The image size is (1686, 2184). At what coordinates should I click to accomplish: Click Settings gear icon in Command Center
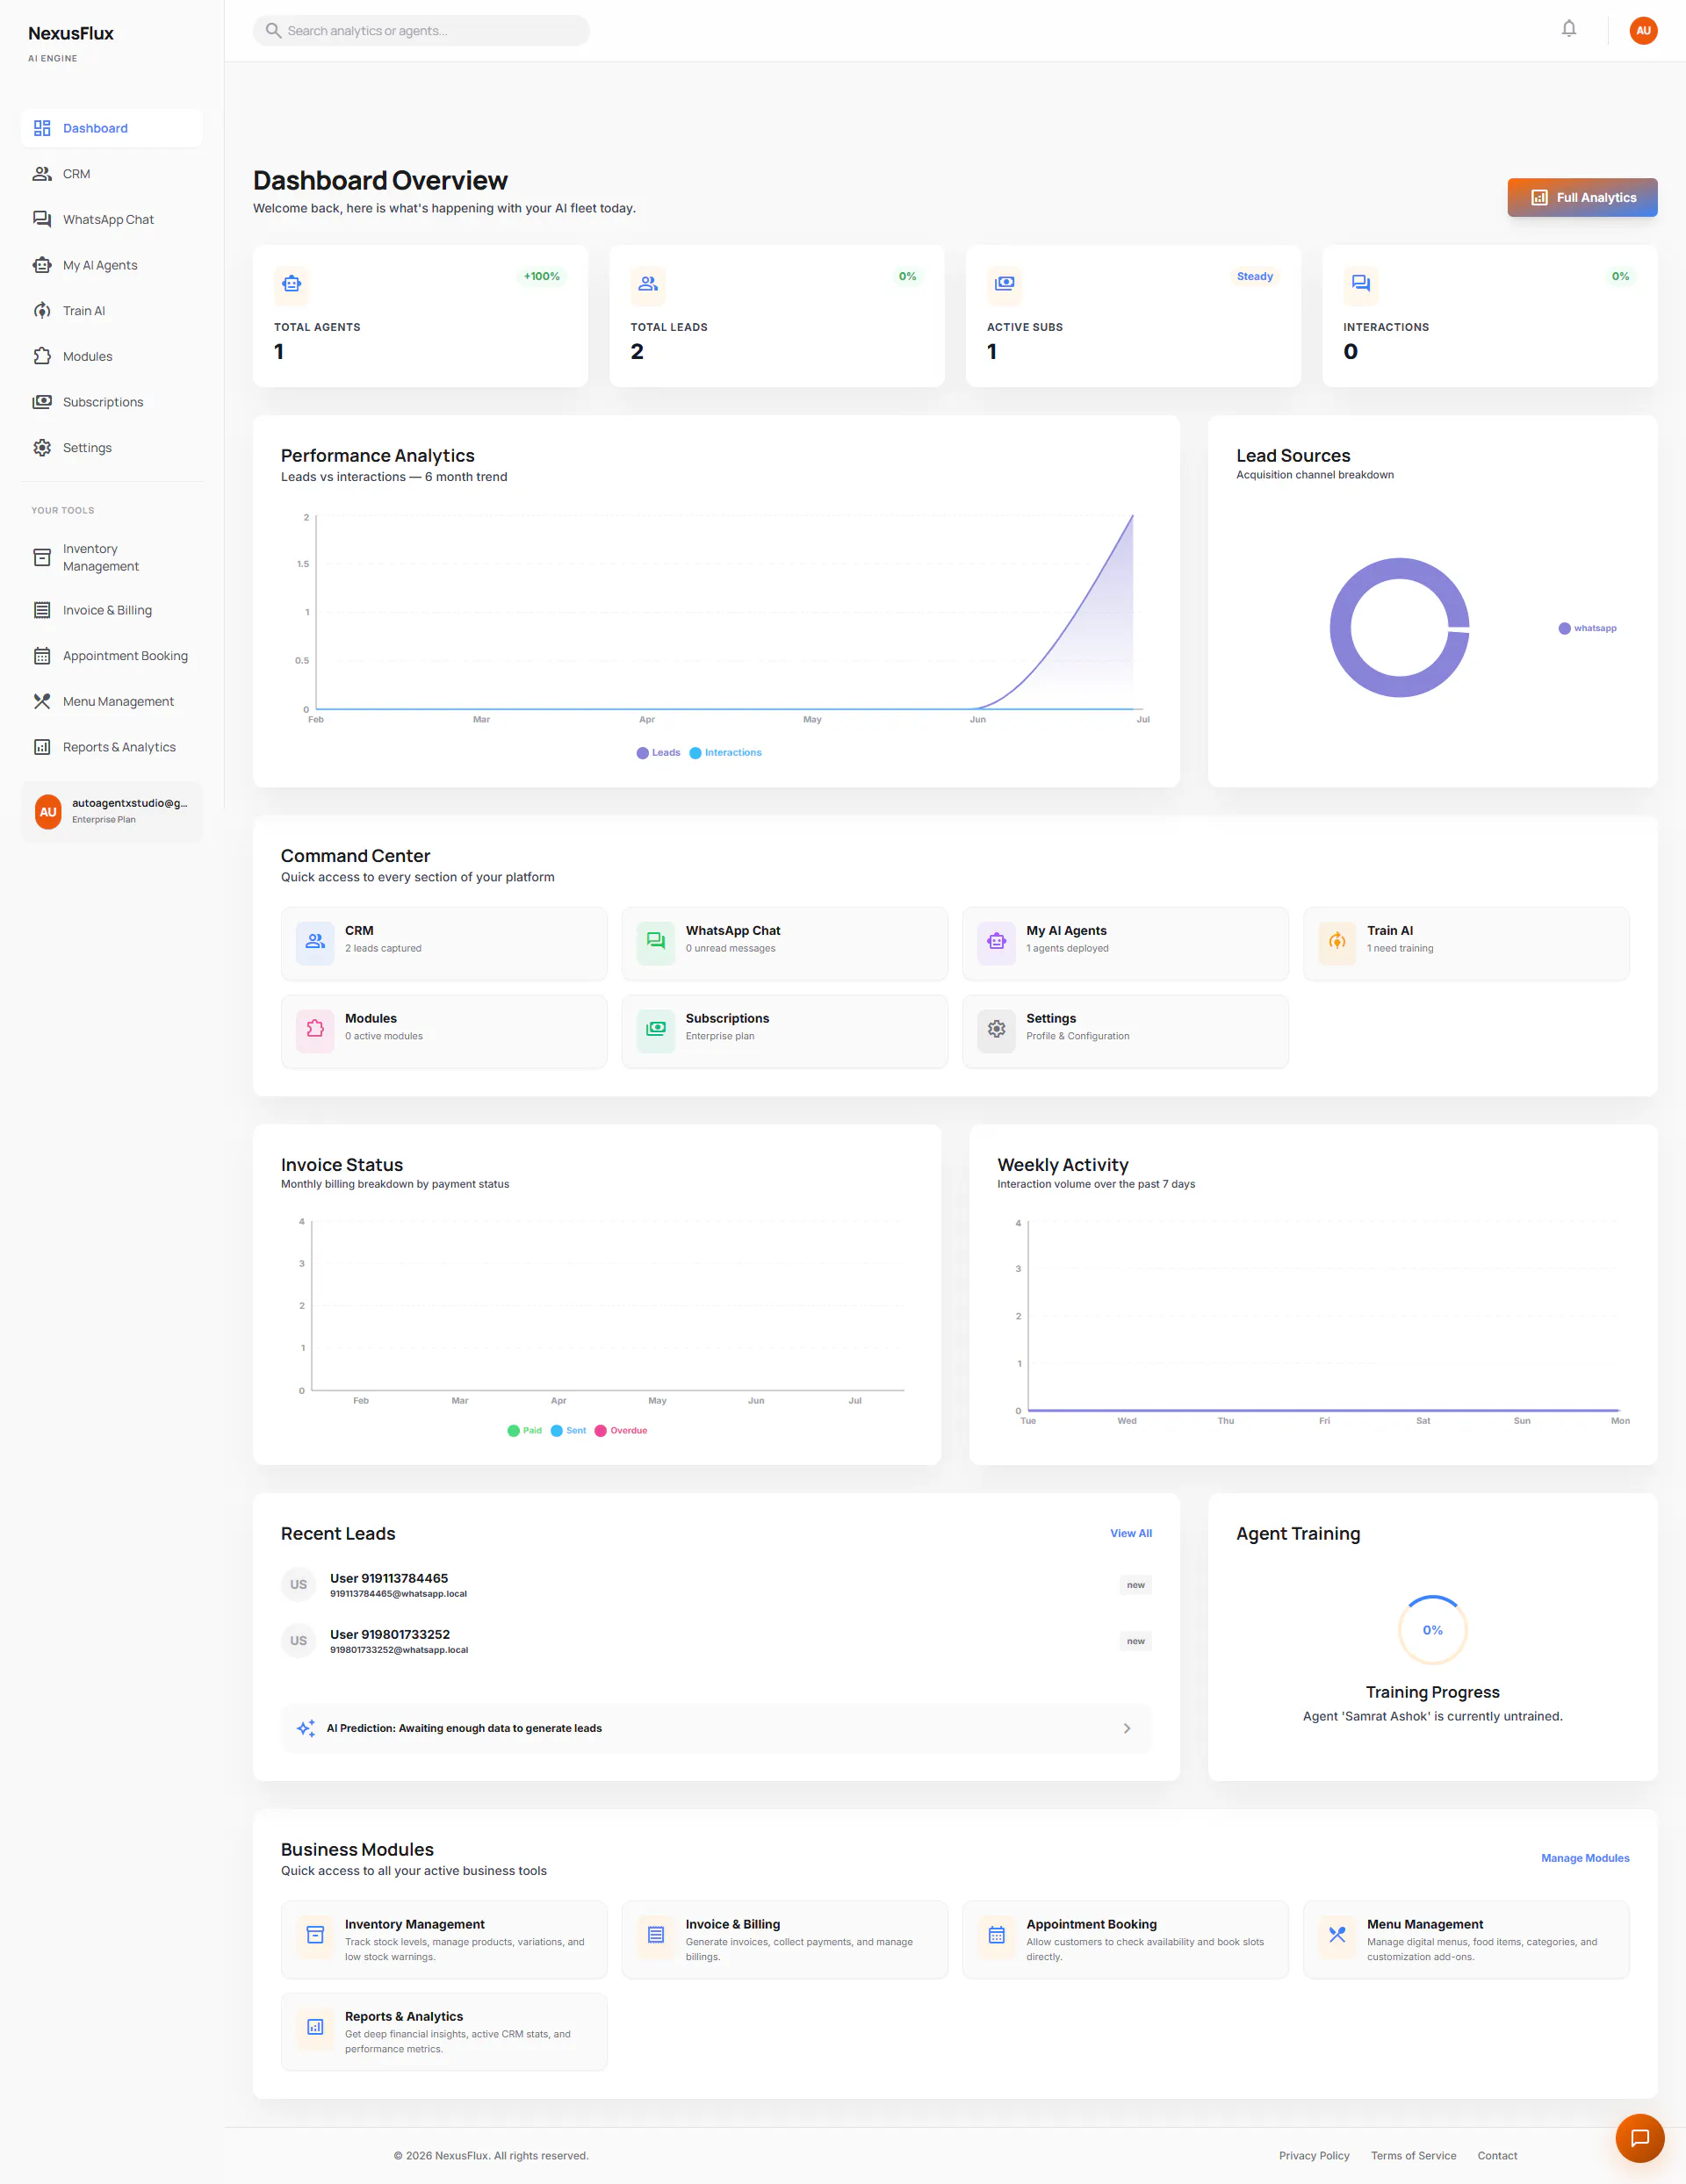coord(997,1030)
